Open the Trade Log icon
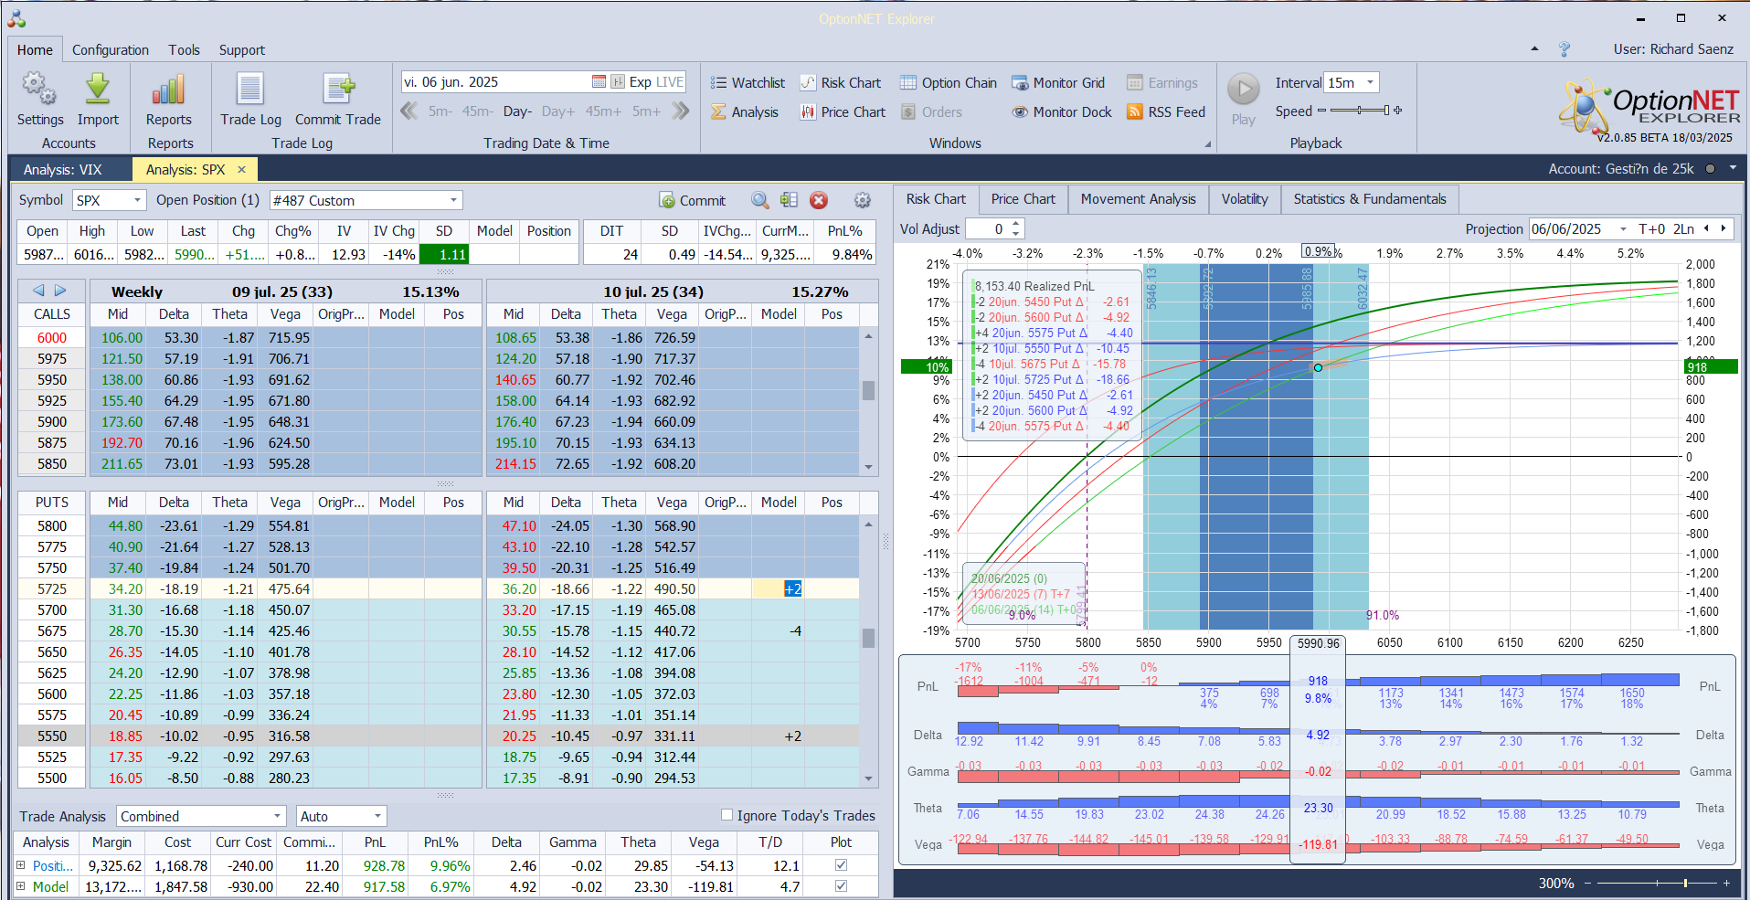Viewport: 1750px width, 900px height. (x=250, y=90)
